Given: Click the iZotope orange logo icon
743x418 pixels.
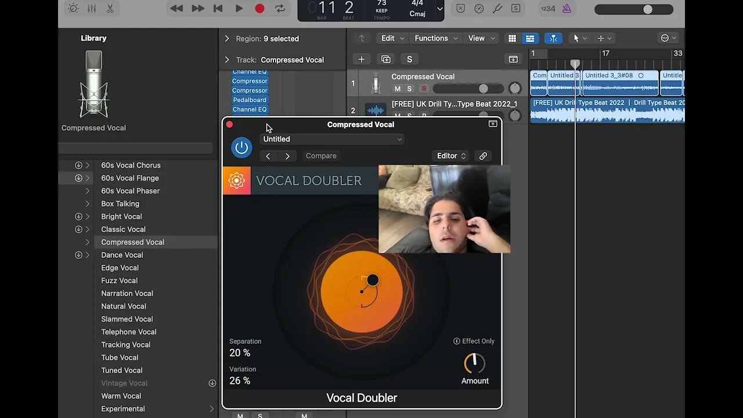Looking at the screenshot, I should [237, 181].
